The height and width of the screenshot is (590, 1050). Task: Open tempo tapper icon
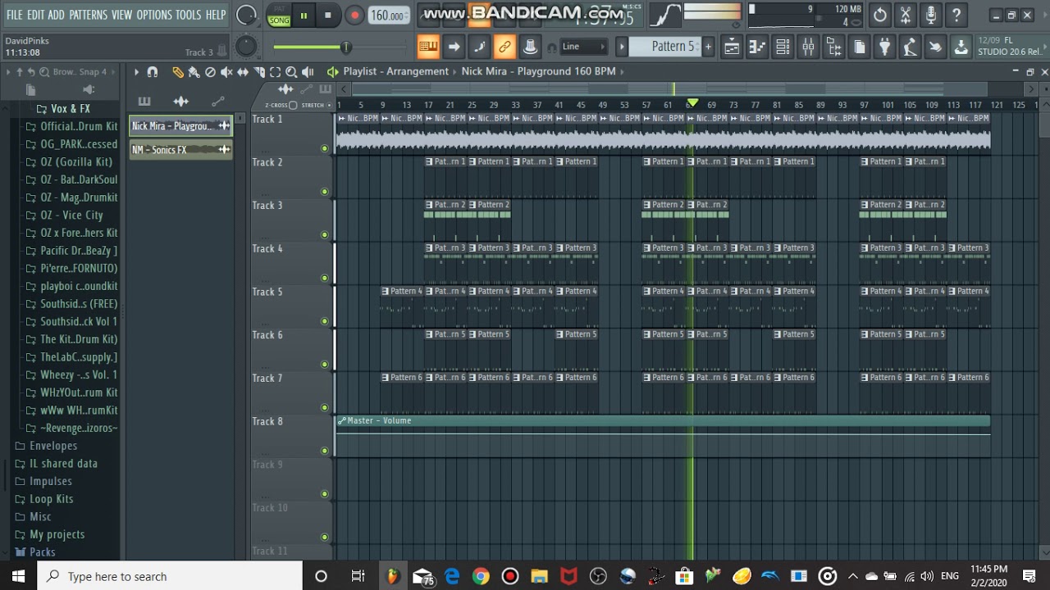[x=910, y=48]
